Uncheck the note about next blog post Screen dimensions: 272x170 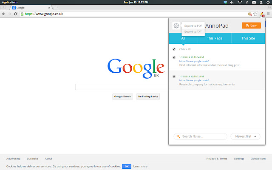(174, 57)
